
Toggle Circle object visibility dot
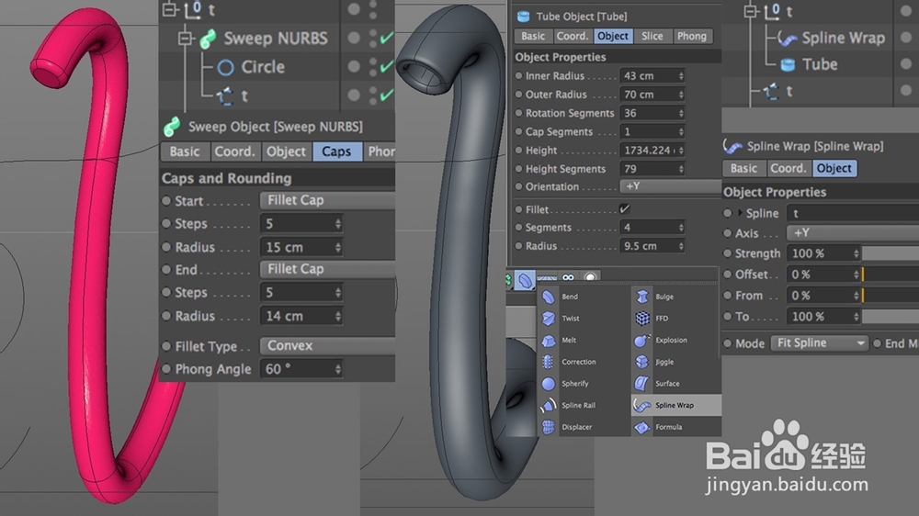click(354, 66)
